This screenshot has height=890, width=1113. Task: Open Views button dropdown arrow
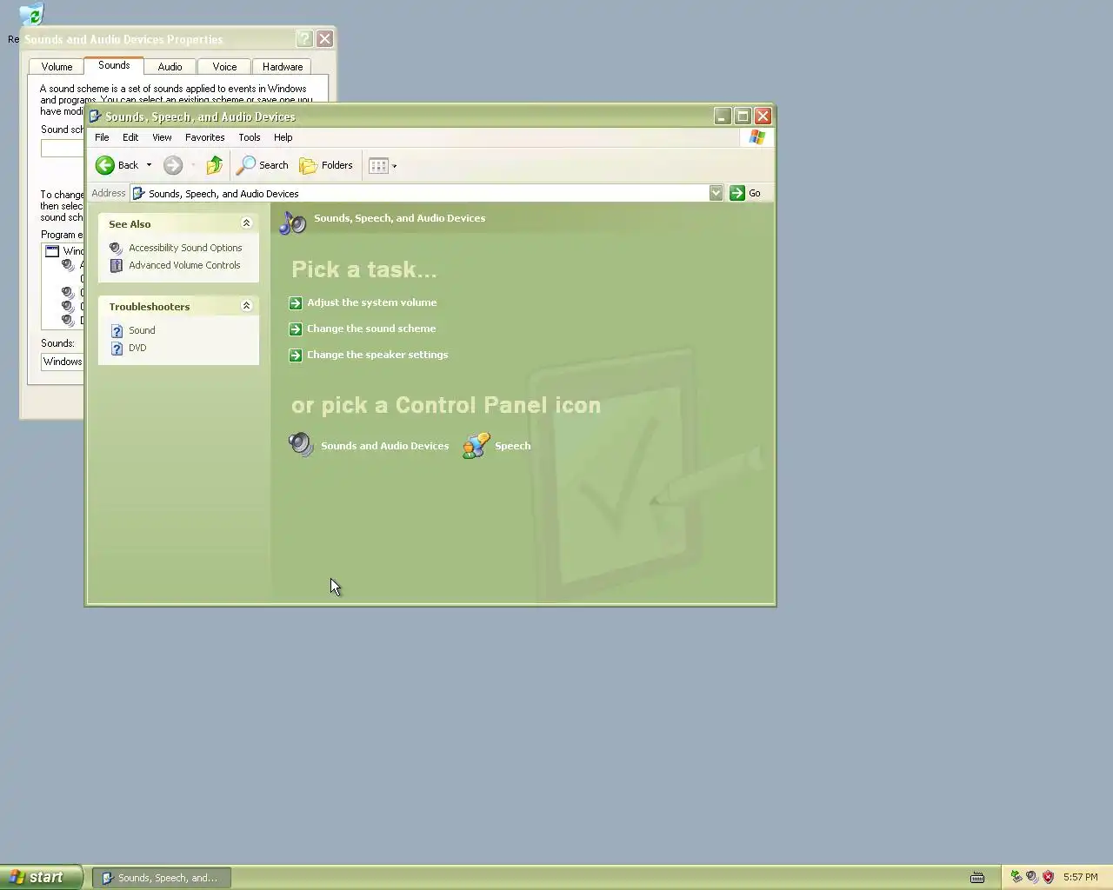coord(395,166)
